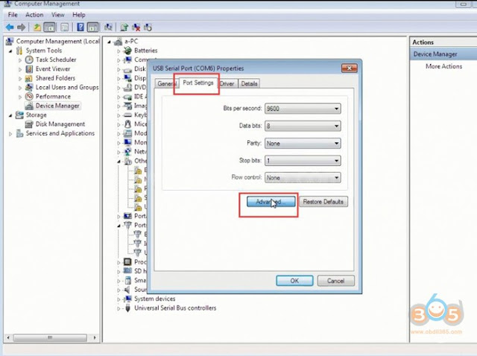This screenshot has height=356, width=477.
Task: Click the System devices icon
Action: click(x=127, y=299)
